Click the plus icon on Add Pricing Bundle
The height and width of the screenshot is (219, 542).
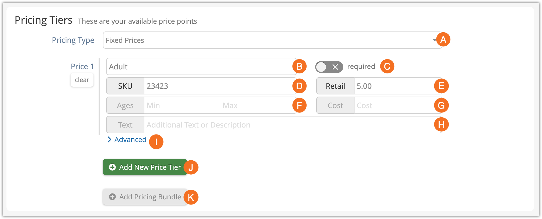click(x=112, y=197)
